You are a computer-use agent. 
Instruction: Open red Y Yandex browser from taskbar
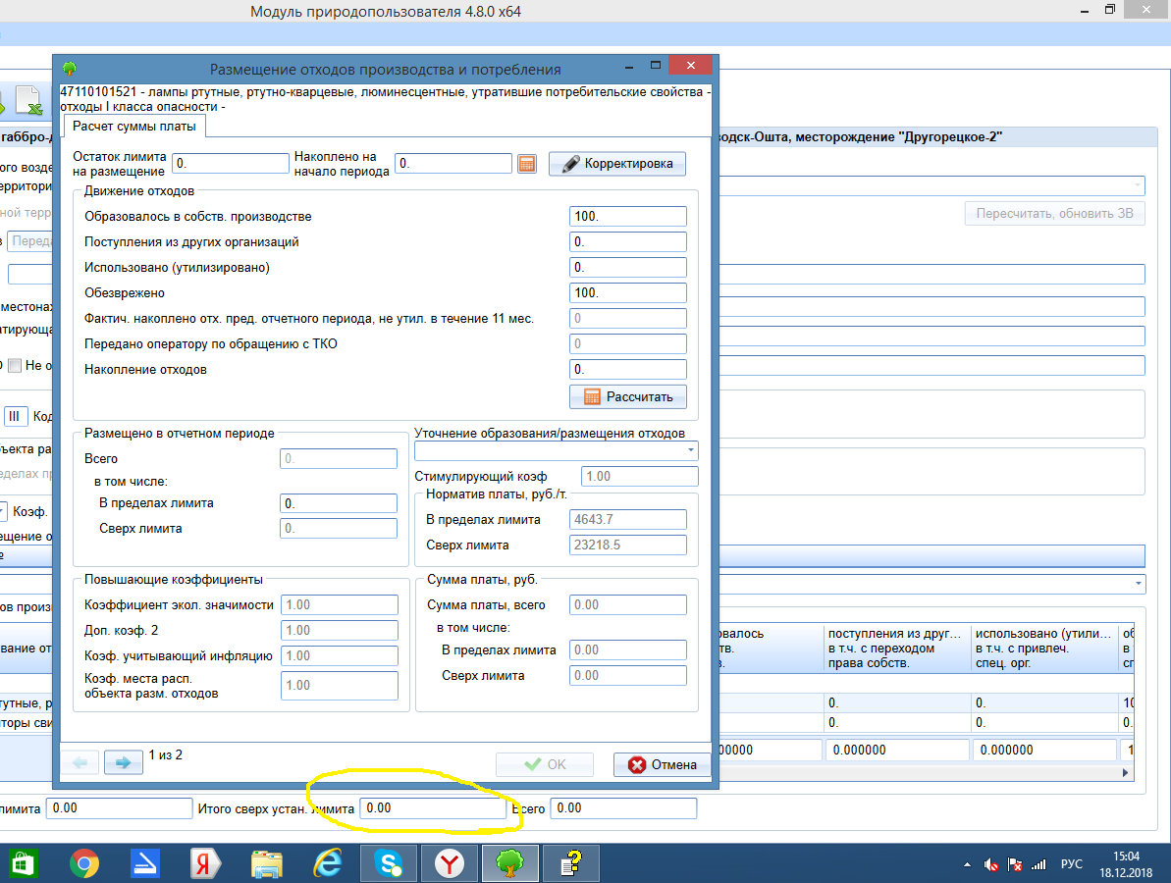(x=450, y=864)
